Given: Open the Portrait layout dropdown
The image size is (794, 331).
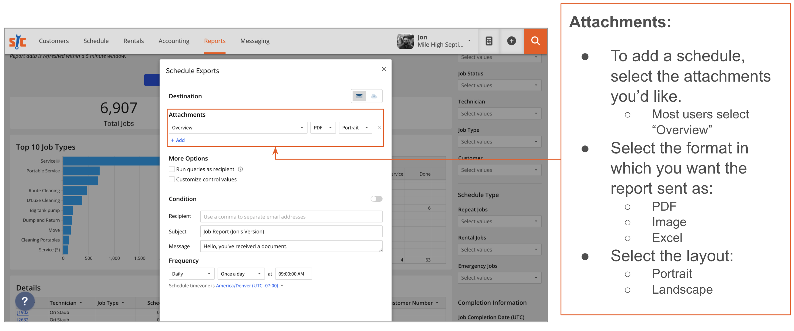Looking at the screenshot, I should pos(355,128).
